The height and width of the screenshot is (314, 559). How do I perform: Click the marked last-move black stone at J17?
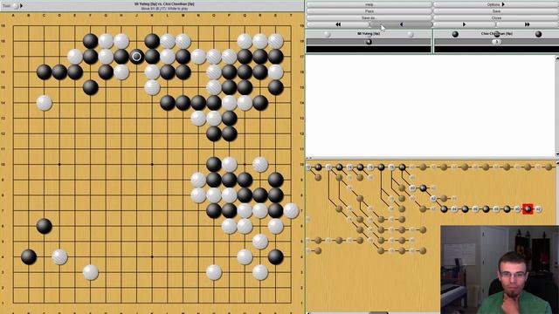point(136,57)
